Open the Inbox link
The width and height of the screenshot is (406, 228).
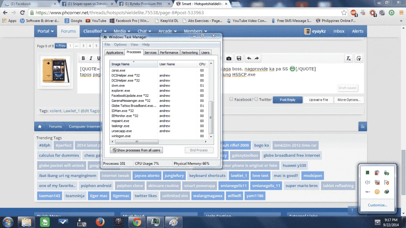pos(339,31)
